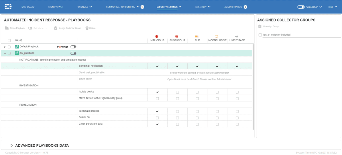Click the Malicious red bug icon
Screen dimensions: 342x155
click(157, 36)
